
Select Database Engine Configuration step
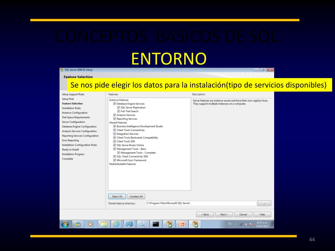point(79,126)
